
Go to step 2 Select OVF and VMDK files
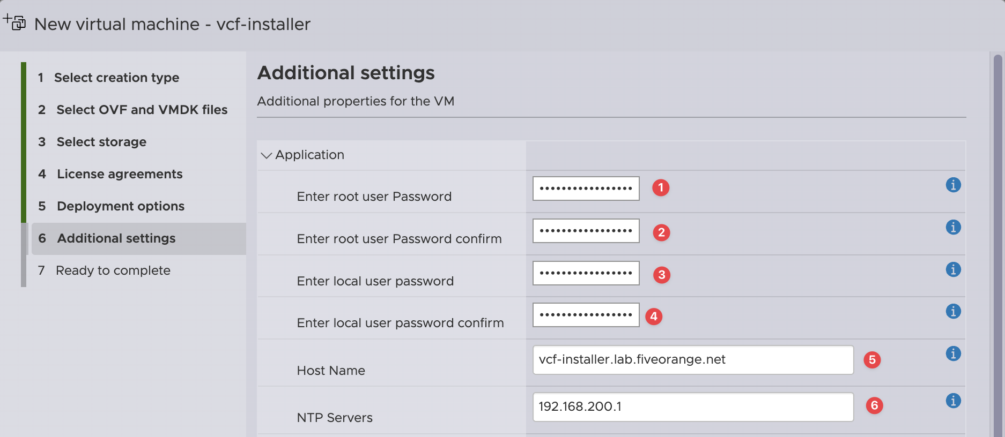pyautogui.click(x=142, y=110)
